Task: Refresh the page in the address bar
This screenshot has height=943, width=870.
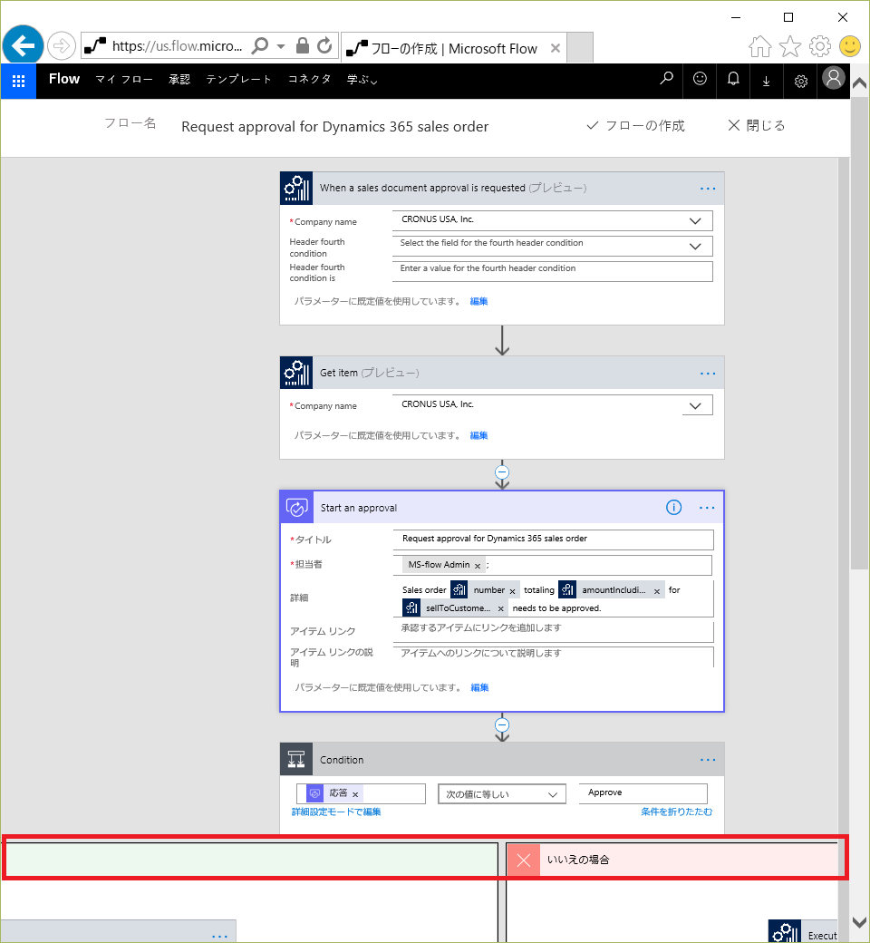Action: 324,45
